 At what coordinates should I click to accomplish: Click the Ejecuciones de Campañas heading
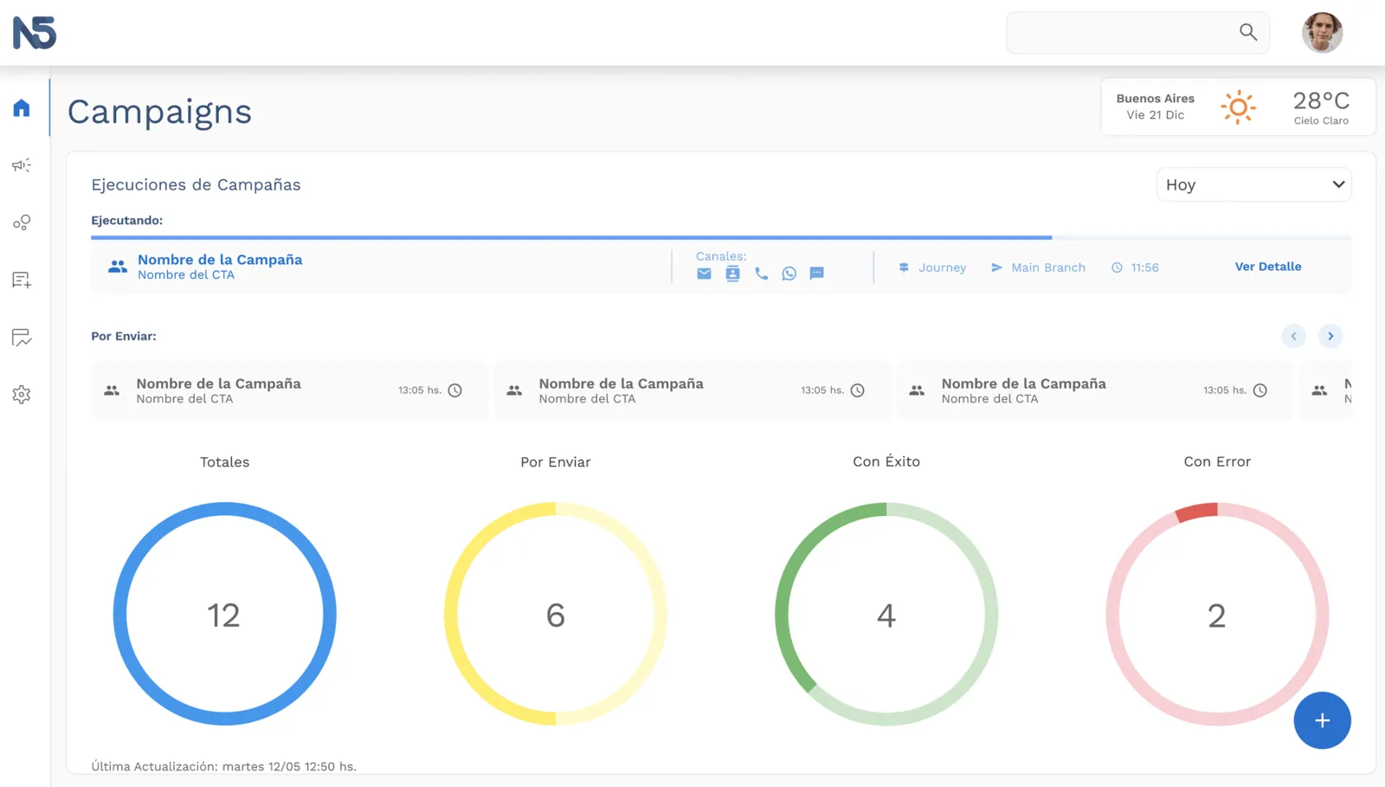click(196, 184)
